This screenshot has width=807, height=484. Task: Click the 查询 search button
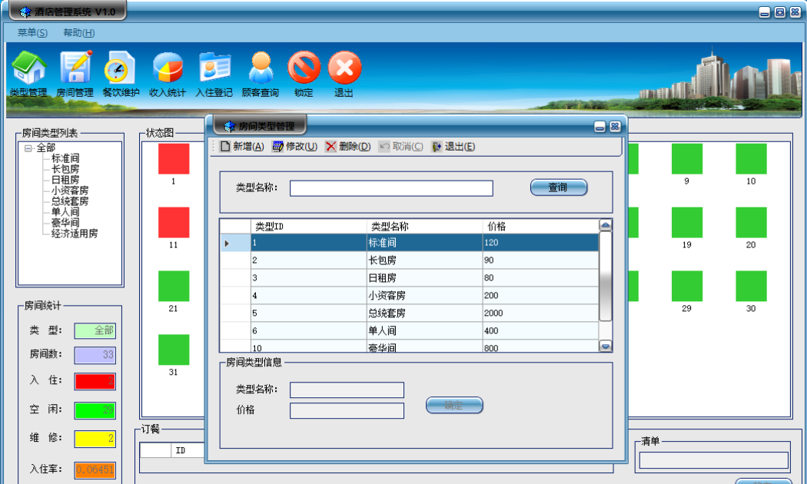click(559, 187)
